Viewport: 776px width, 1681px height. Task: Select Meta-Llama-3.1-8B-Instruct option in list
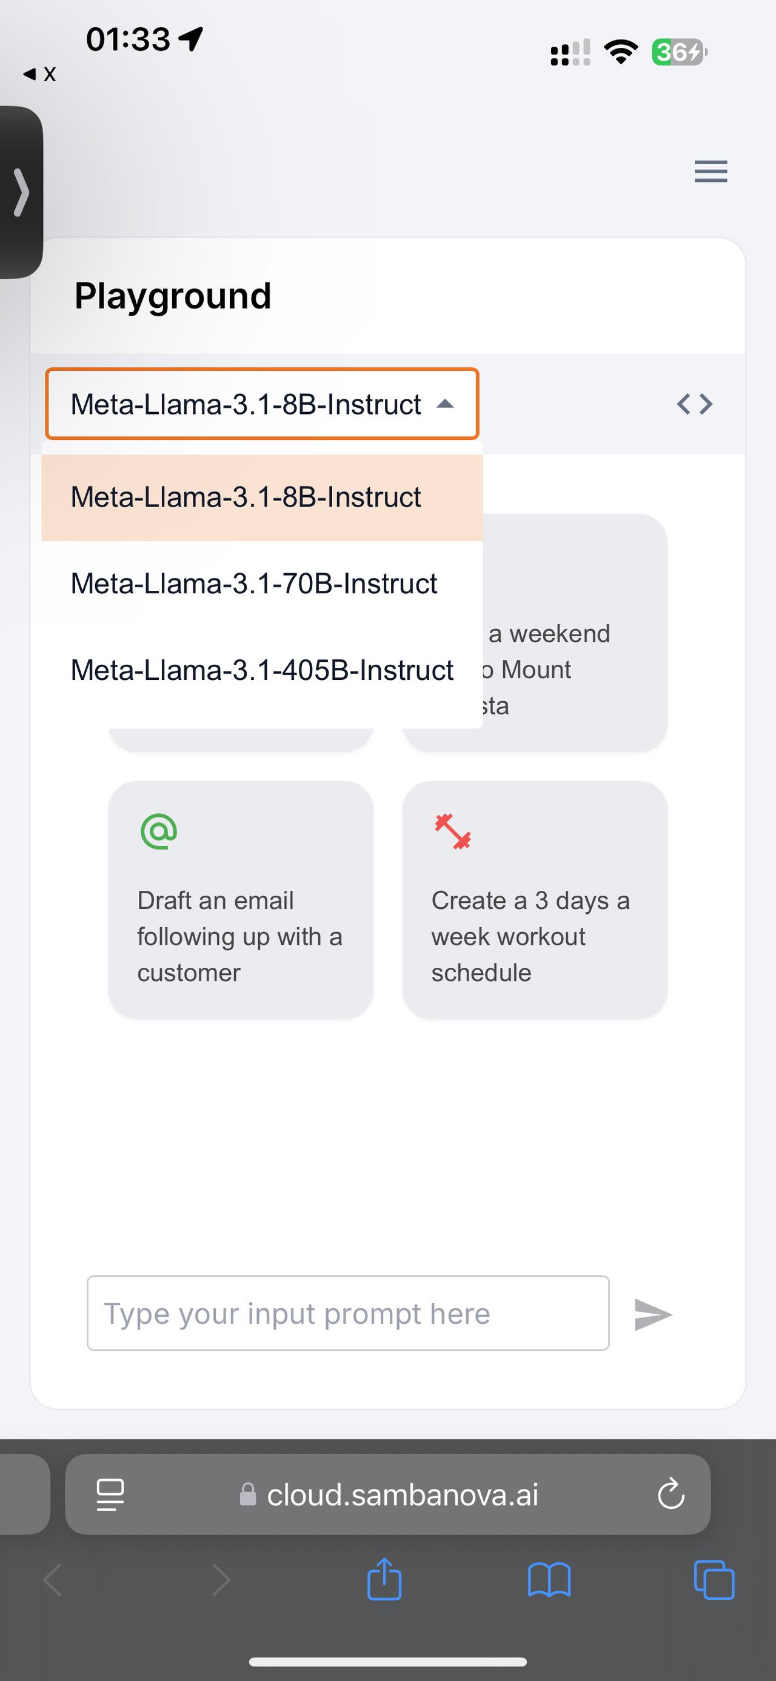[262, 498]
